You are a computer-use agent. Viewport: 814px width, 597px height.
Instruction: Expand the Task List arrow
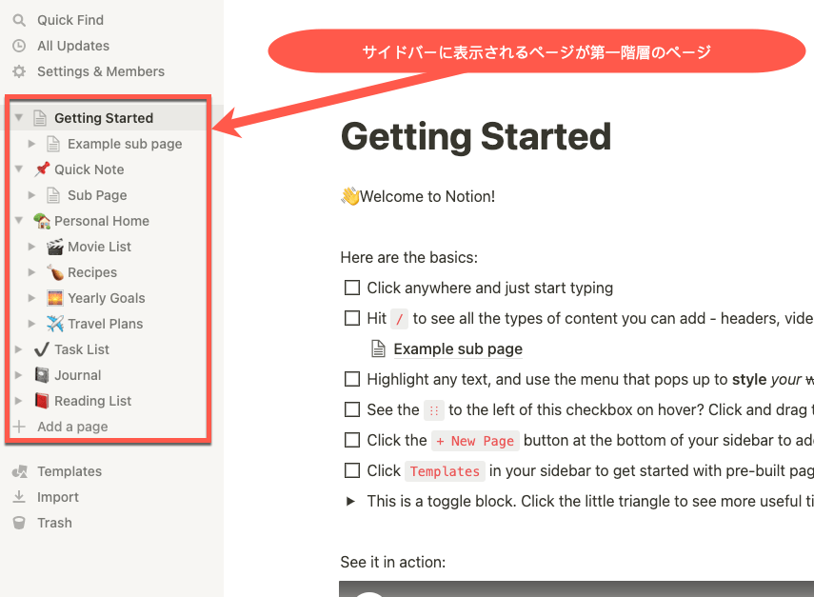tap(19, 349)
